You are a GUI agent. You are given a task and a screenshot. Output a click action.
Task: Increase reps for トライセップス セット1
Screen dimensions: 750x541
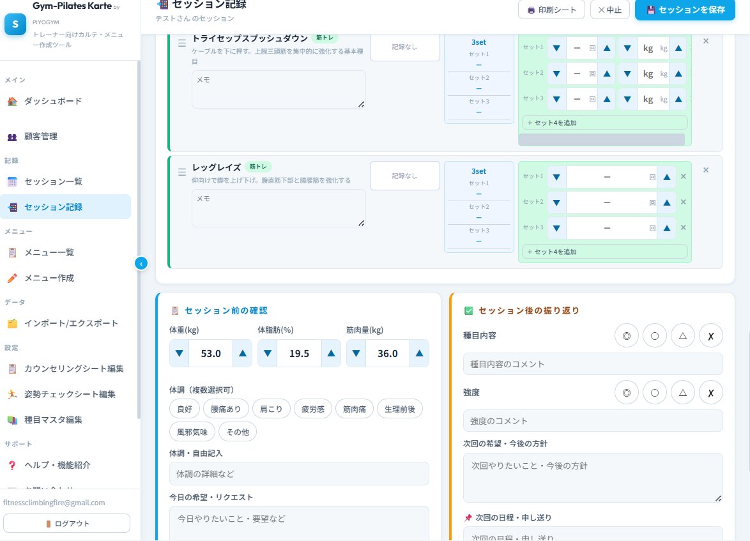click(607, 48)
